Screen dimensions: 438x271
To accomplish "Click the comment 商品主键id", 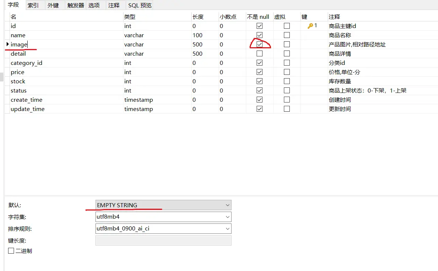I will pyautogui.click(x=343, y=26).
